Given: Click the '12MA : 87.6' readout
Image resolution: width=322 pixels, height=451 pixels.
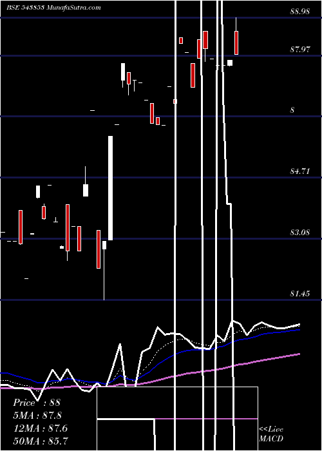Looking at the screenshot, I should point(41,428).
